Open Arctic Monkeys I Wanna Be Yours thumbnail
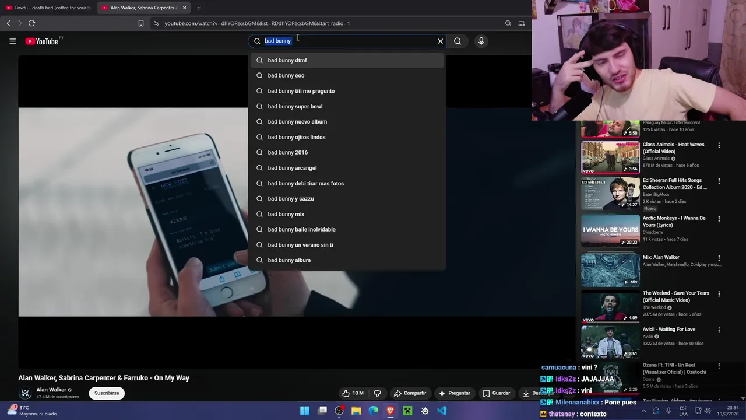Image resolution: width=746 pixels, height=420 pixels. click(x=610, y=230)
